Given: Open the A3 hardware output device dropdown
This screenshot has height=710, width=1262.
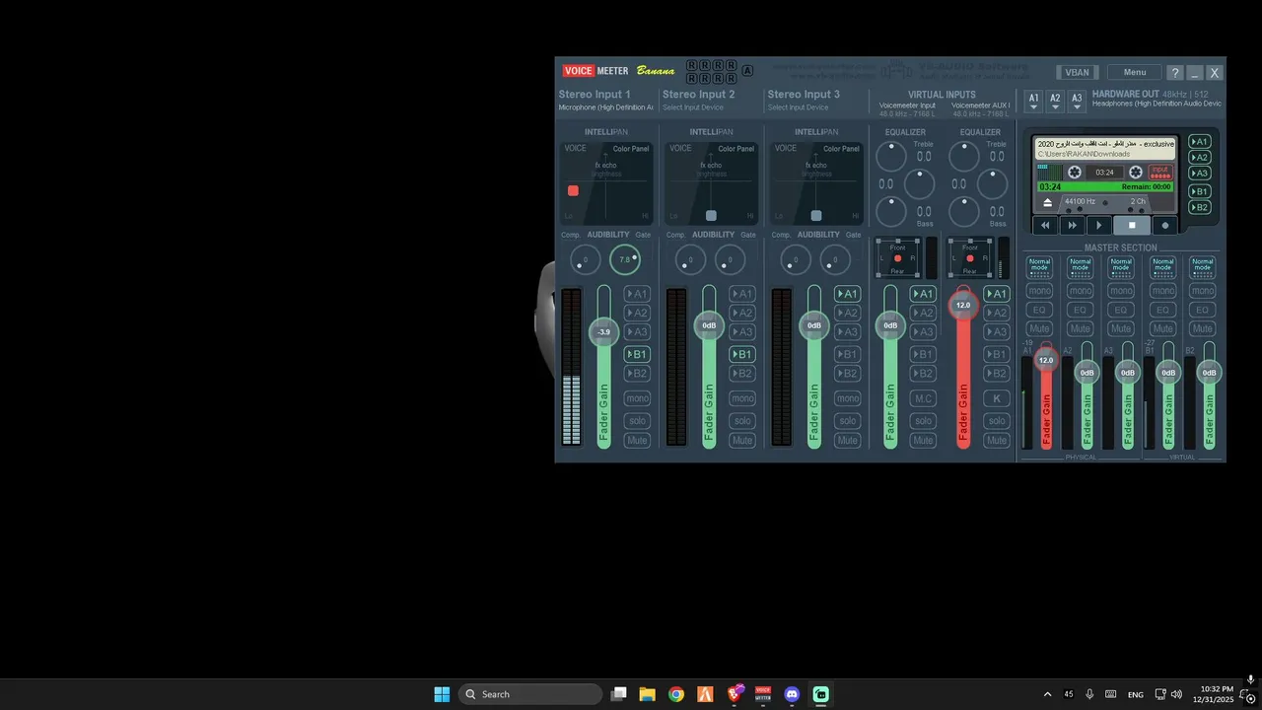Looking at the screenshot, I should point(1077,101).
